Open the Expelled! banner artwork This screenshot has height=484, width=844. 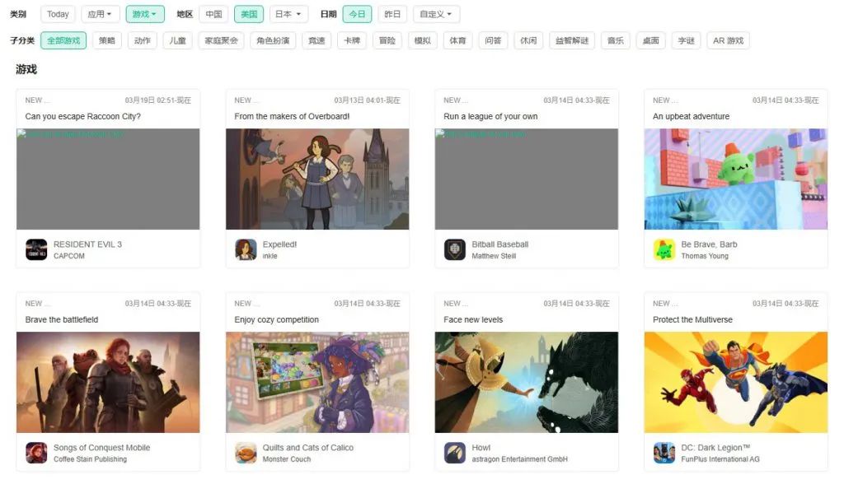(x=317, y=179)
